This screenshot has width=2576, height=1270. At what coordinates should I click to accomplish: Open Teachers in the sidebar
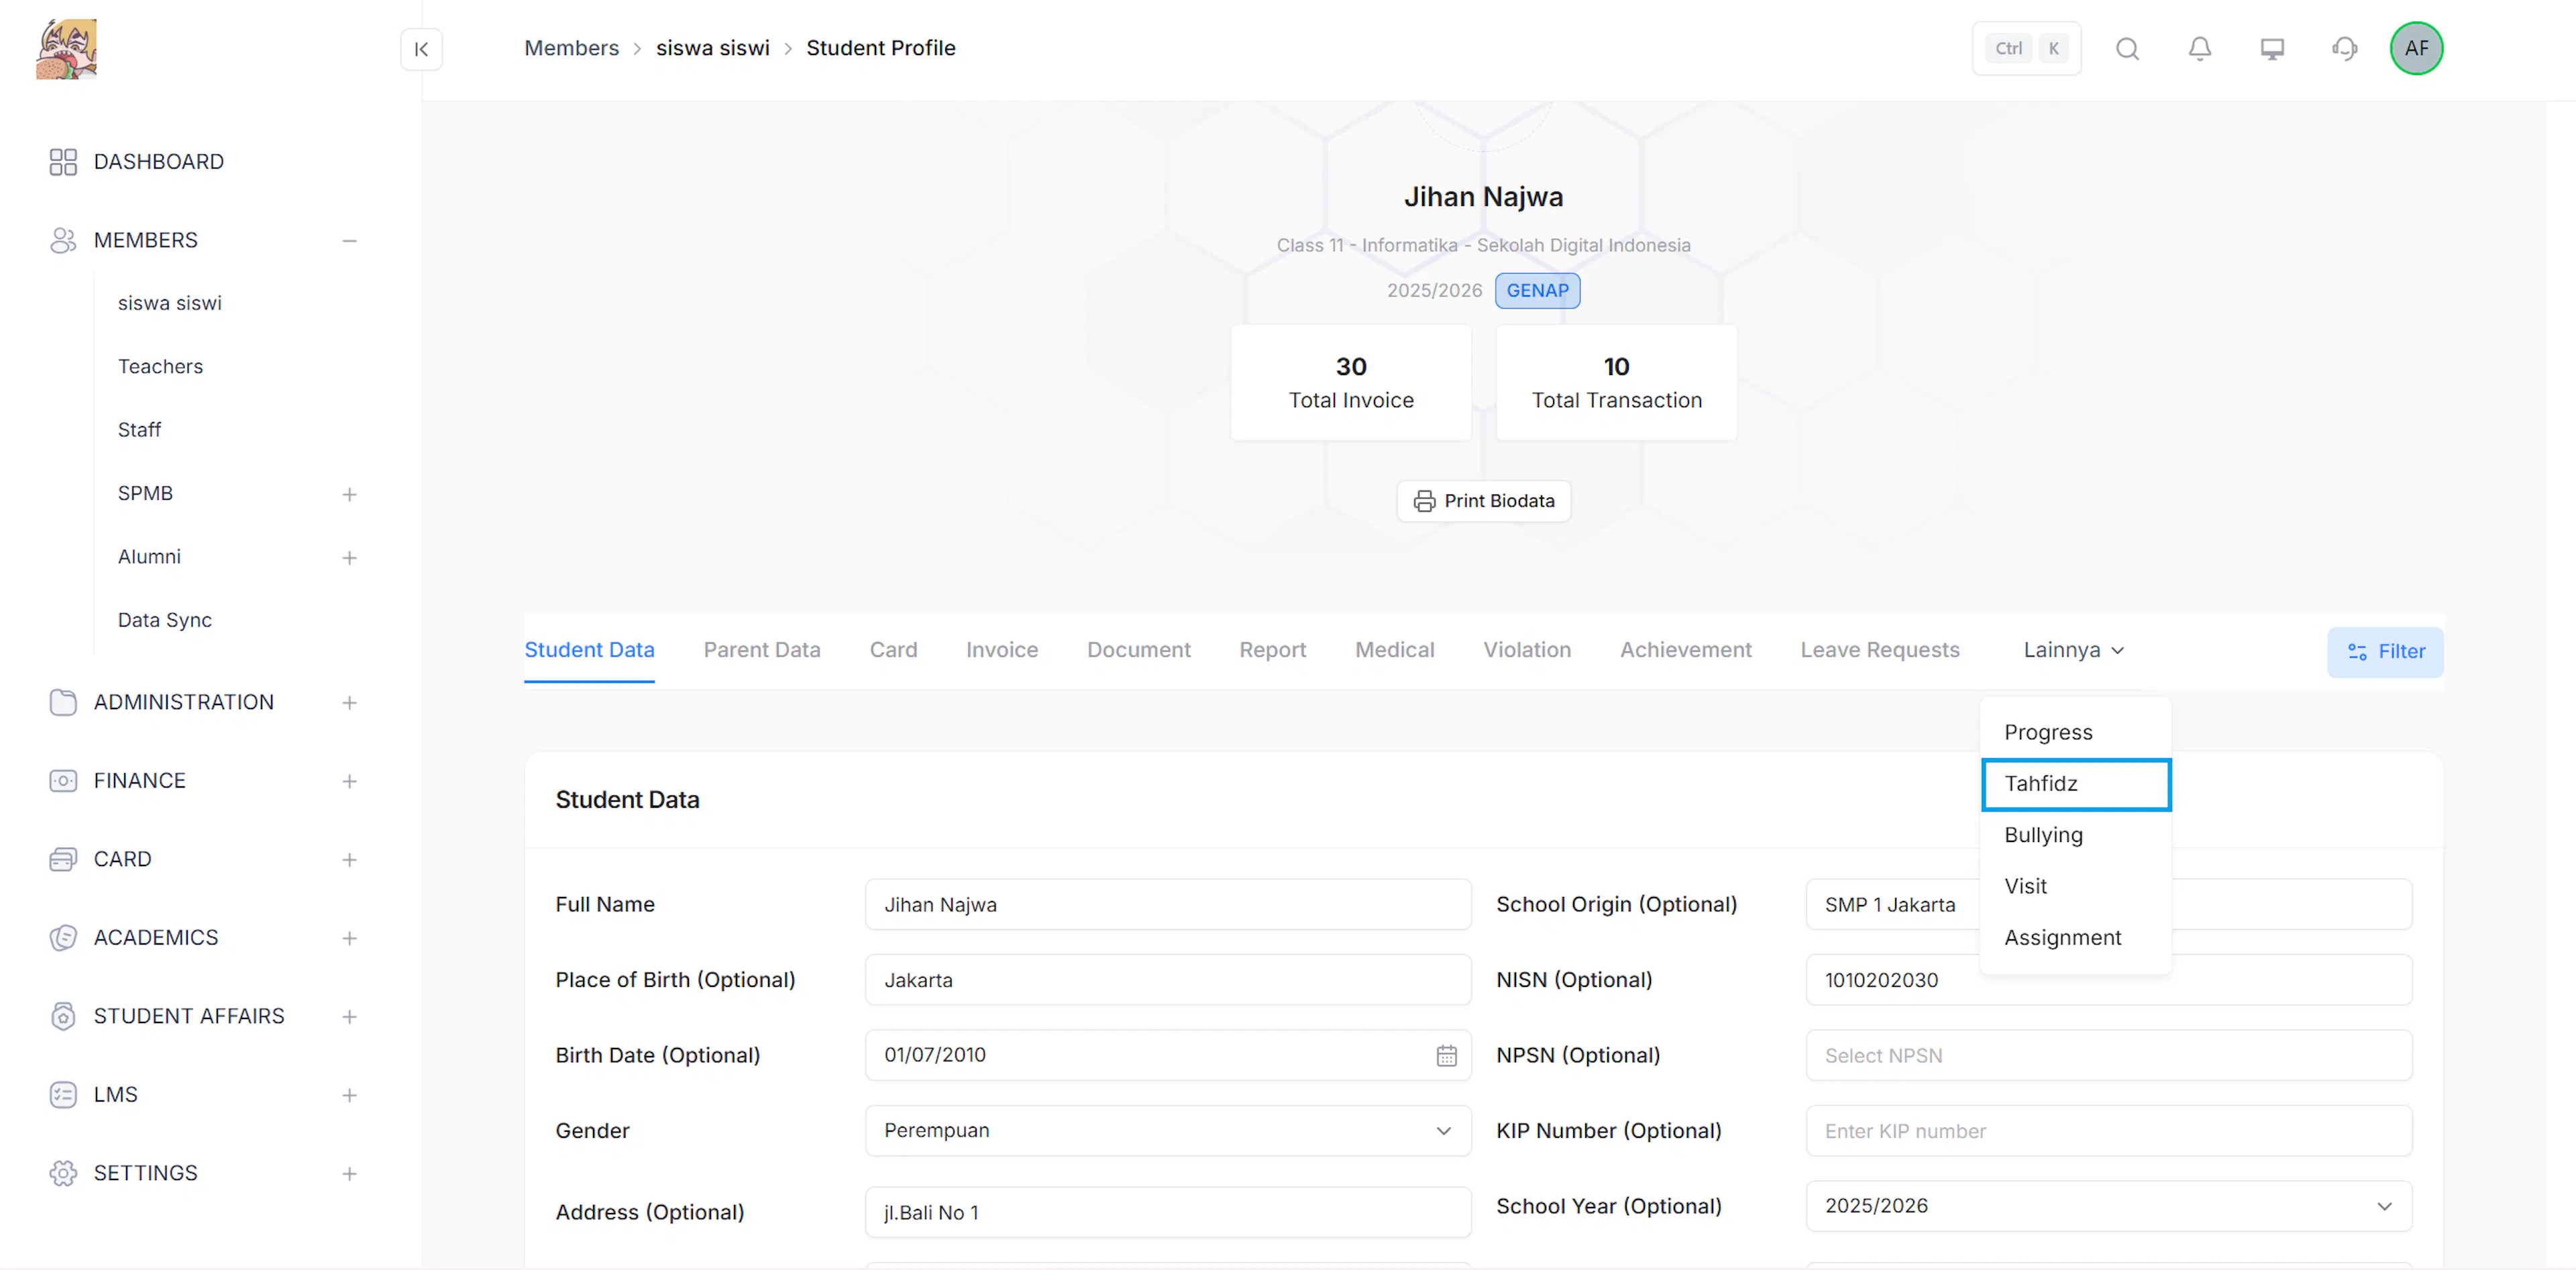tap(160, 366)
